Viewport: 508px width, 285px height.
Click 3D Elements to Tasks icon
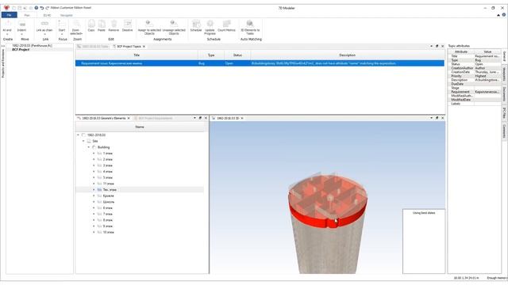coord(250,24)
